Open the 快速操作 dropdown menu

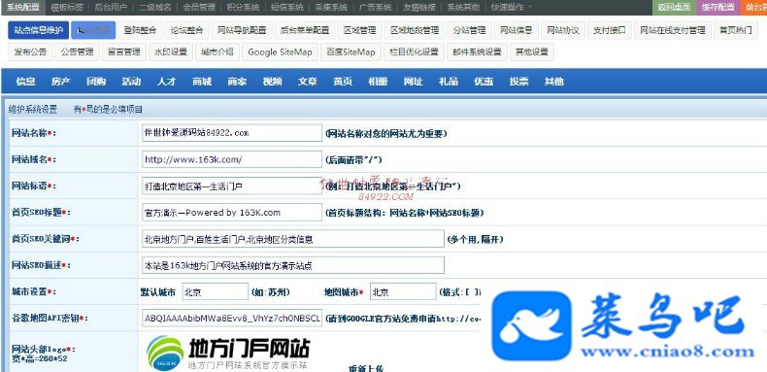511,8
